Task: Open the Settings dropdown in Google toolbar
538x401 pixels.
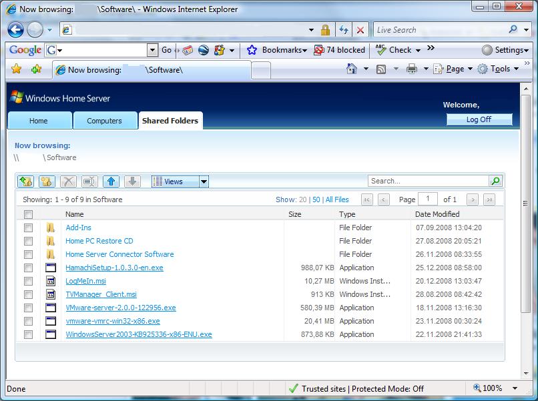Action: pos(527,51)
